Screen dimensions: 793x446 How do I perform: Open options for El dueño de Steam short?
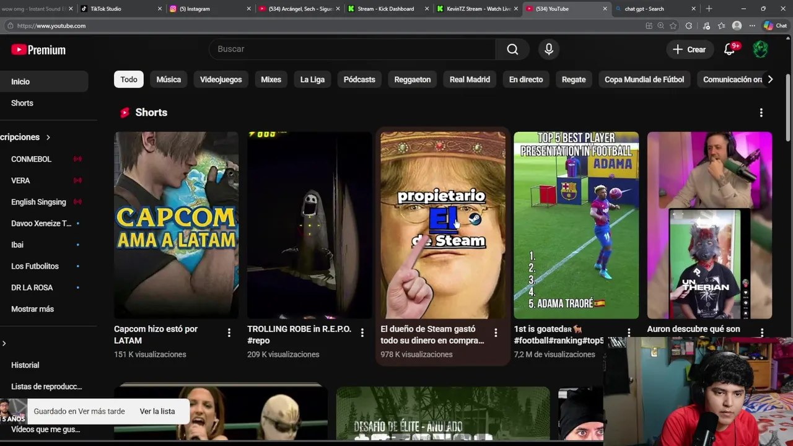click(x=496, y=333)
